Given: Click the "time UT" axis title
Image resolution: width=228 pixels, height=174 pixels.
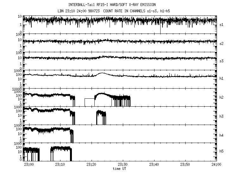Looking at the screenshot, I should pos(120,169).
